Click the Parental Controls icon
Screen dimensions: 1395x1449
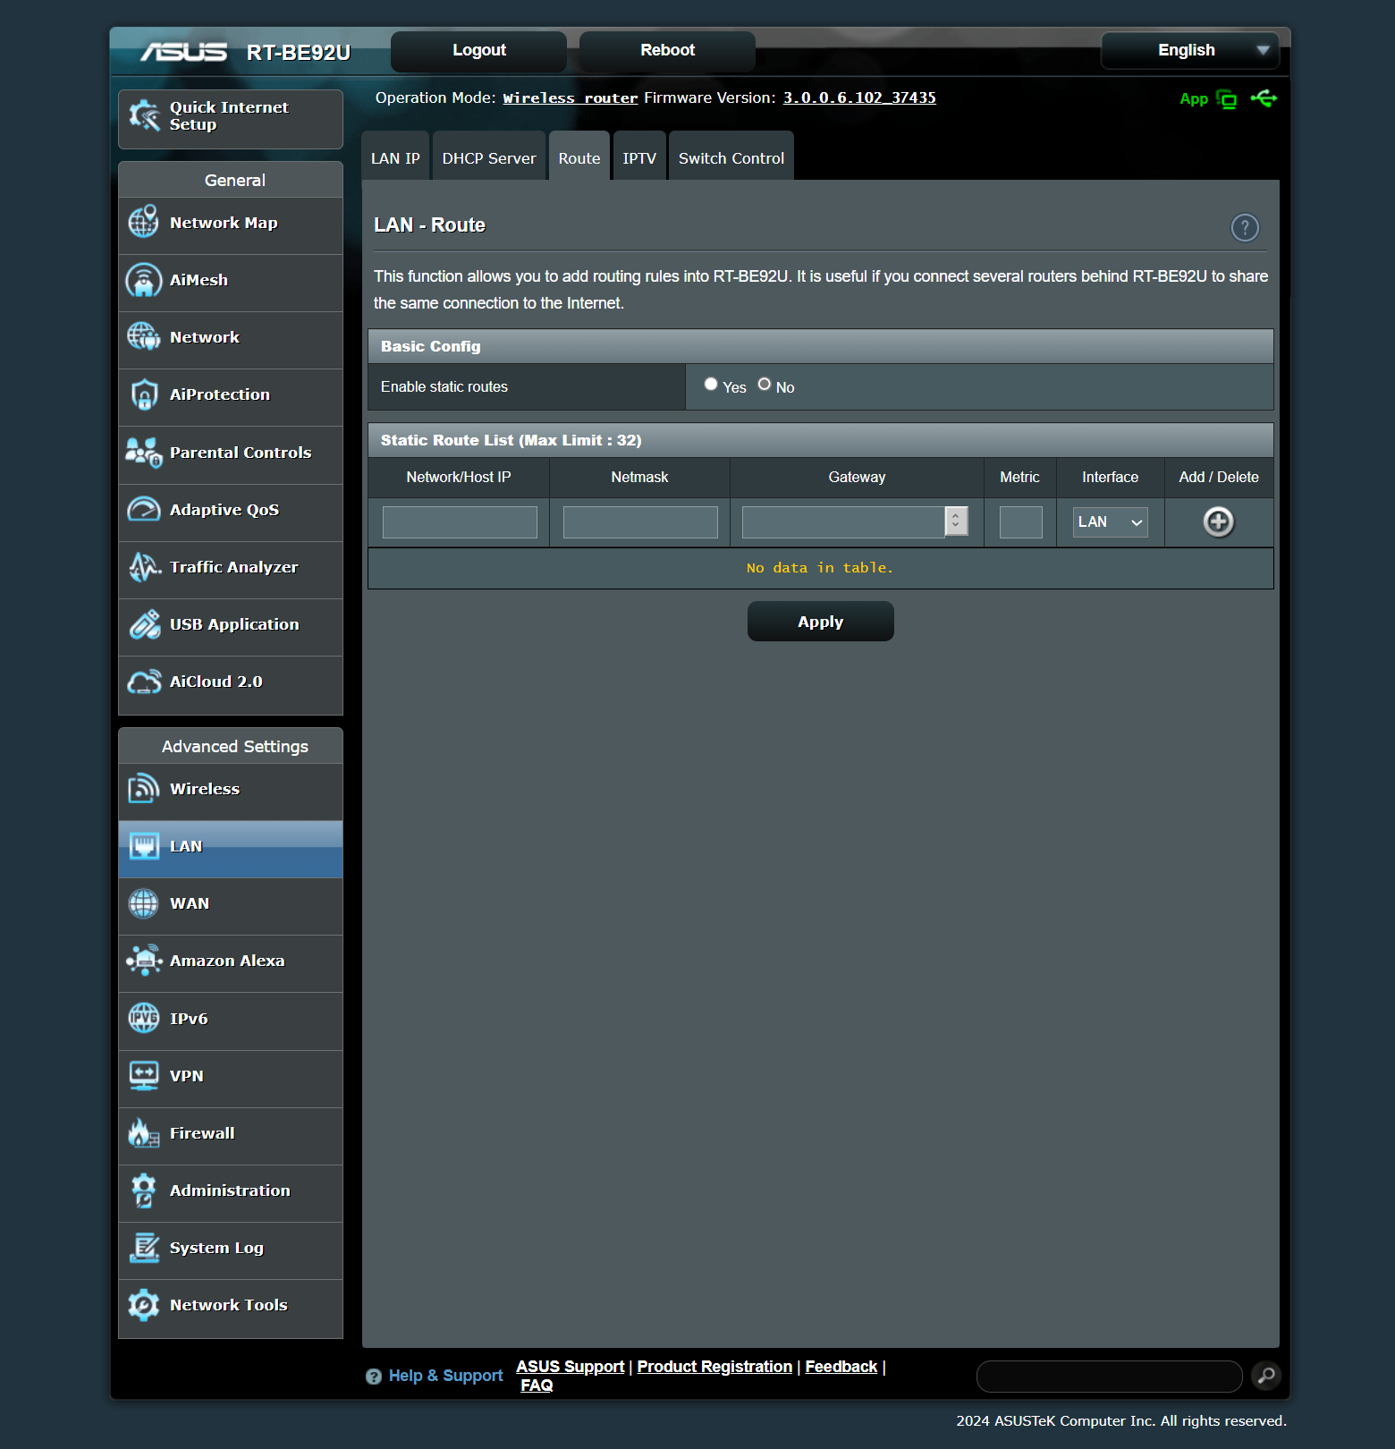click(x=143, y=453)
